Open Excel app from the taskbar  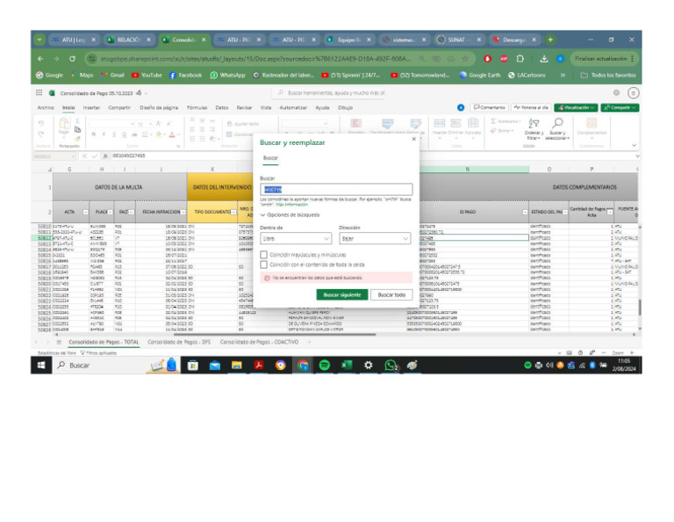pyautogui.click(x=347, y=366)
